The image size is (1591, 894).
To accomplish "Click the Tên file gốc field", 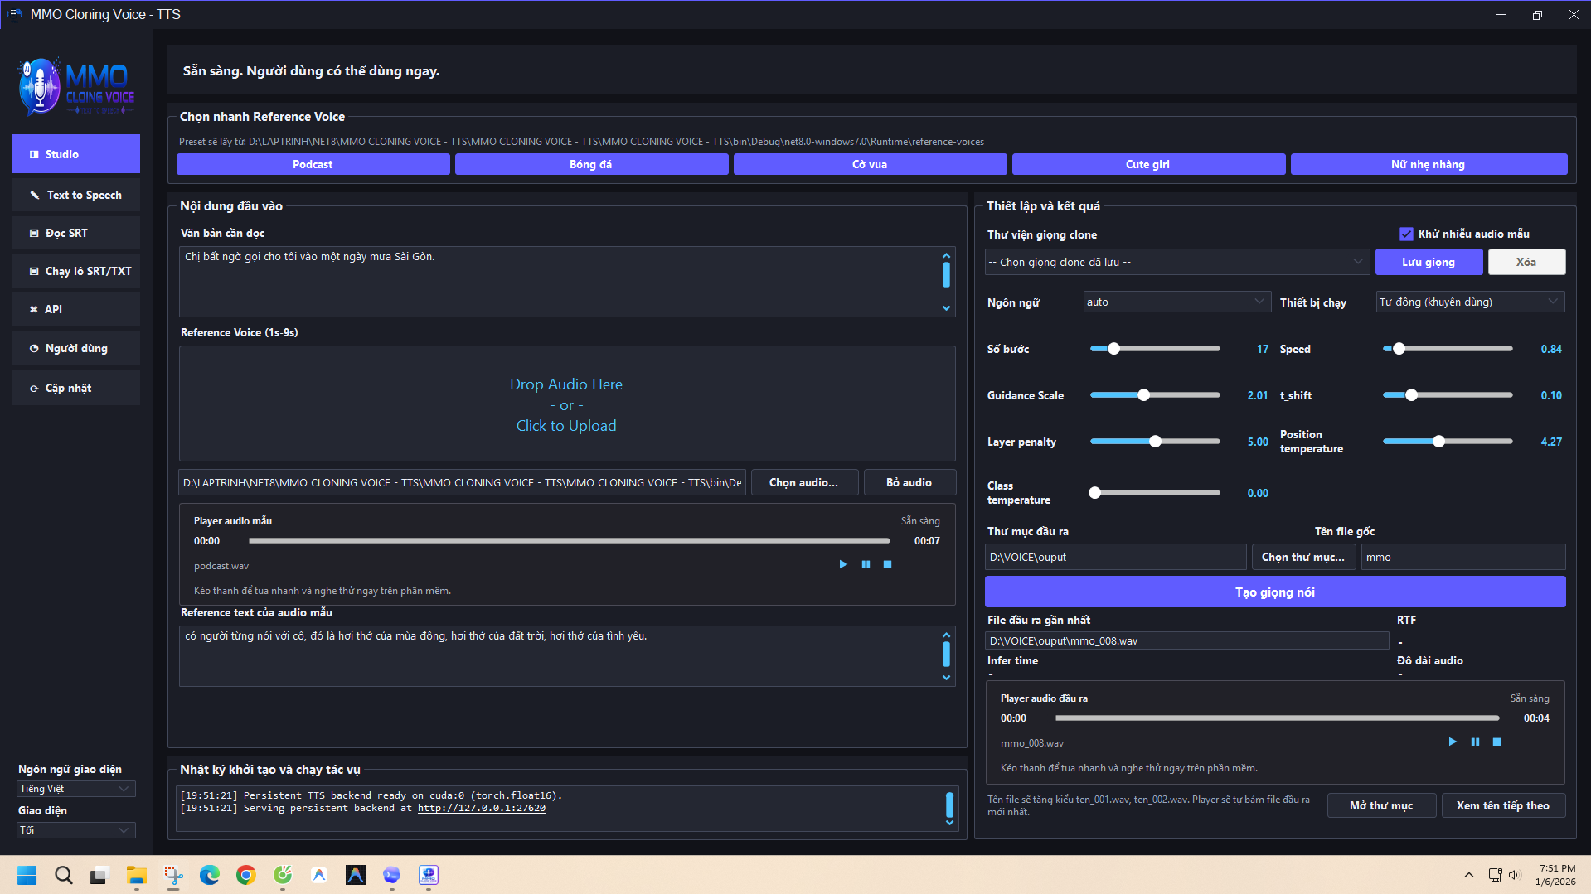I will coord(1463,557).
